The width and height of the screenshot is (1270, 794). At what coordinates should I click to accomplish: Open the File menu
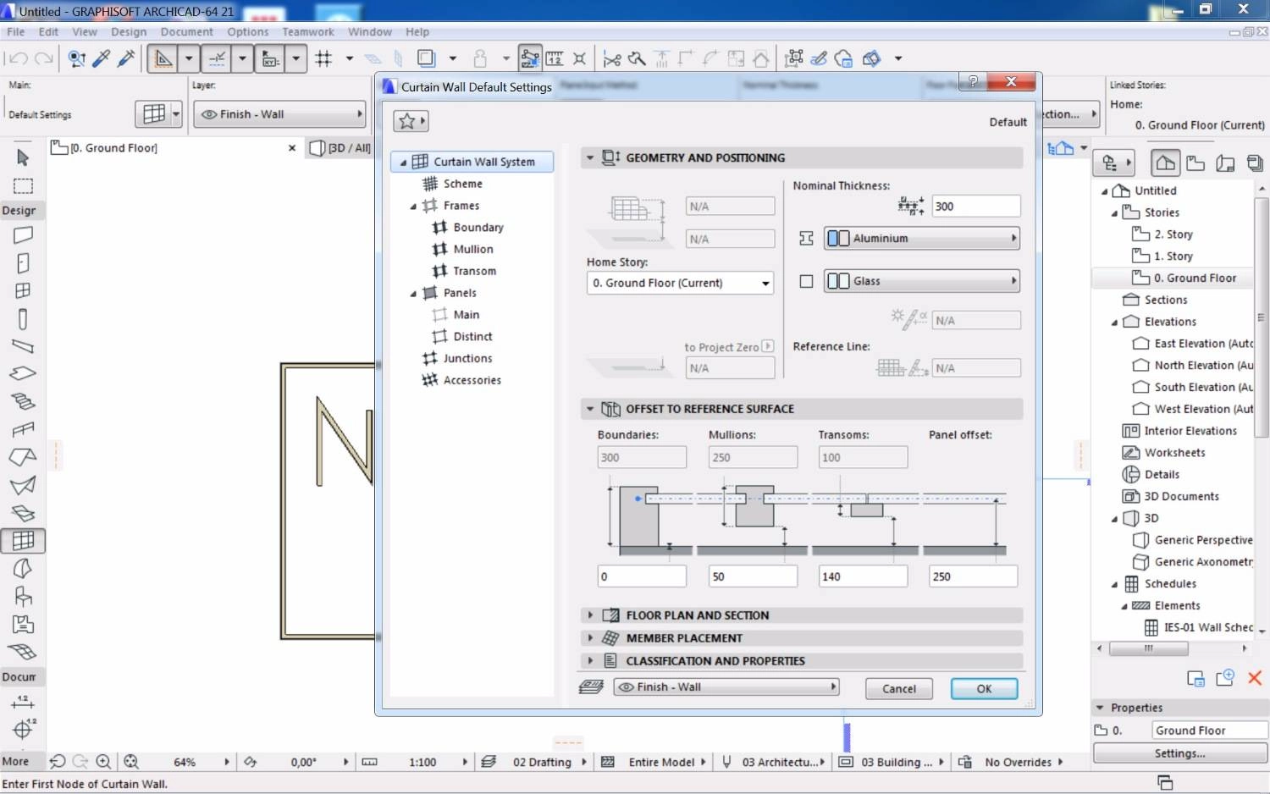tap(15, 32)
